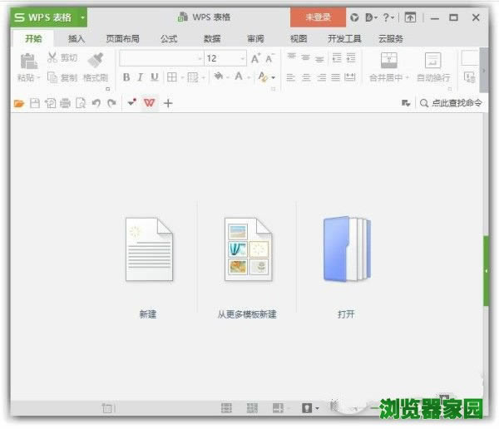Viewport: 499px width, 429px height.
Task: Open the clear format dropdown arrow
Action: [x=274, y=77]
